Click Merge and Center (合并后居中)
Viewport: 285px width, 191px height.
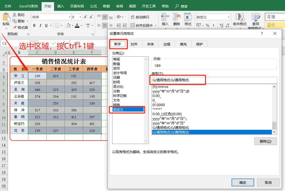click(142, 25)
